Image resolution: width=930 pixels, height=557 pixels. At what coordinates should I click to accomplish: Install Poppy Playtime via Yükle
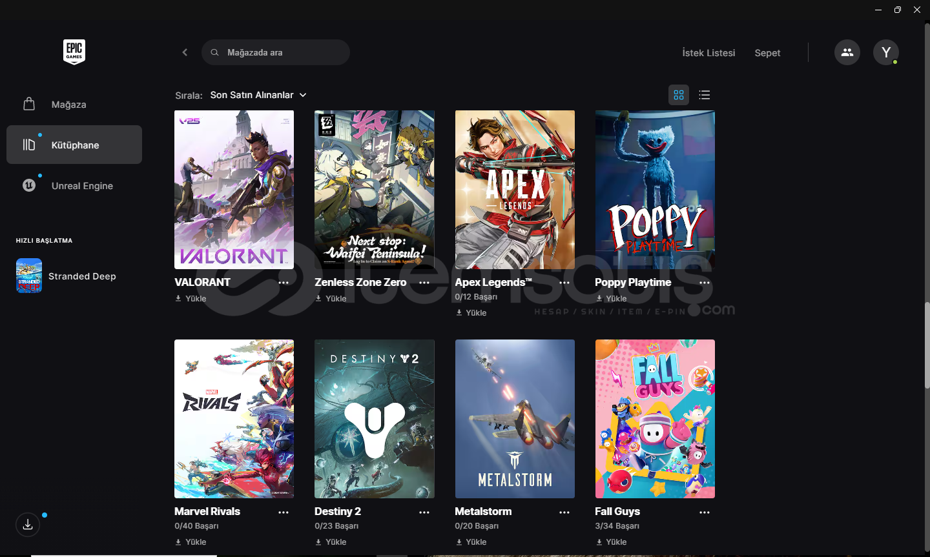tap(612, 298)
